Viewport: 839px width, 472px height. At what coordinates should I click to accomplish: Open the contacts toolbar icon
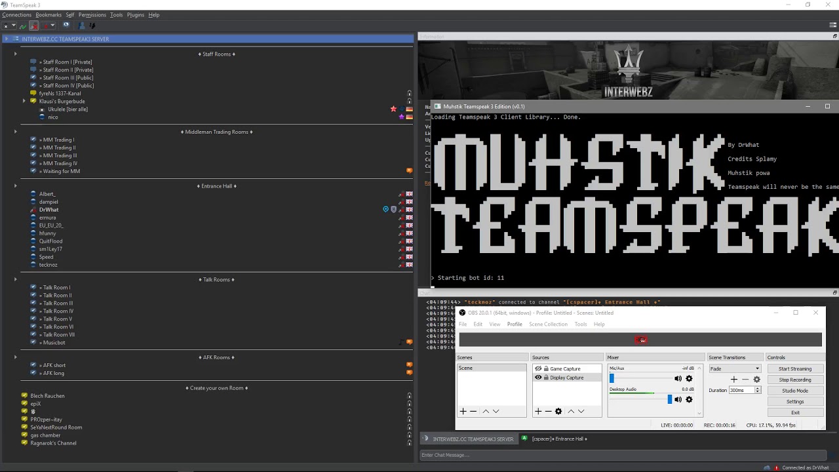[x=81, y=26]
